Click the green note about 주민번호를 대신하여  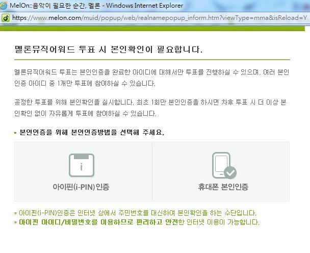point(135,213)
